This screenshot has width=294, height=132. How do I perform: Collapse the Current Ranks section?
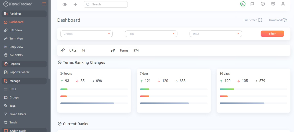coord(60,124)
